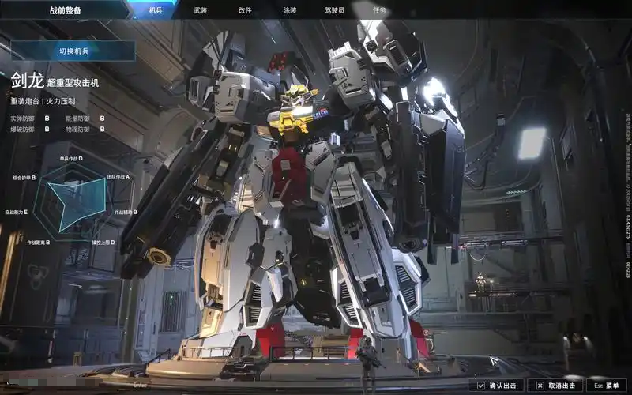Click the 实弹防御 B stat
Image resolution: width=632 pixels, height=395 pixels.
pos(30,118)
